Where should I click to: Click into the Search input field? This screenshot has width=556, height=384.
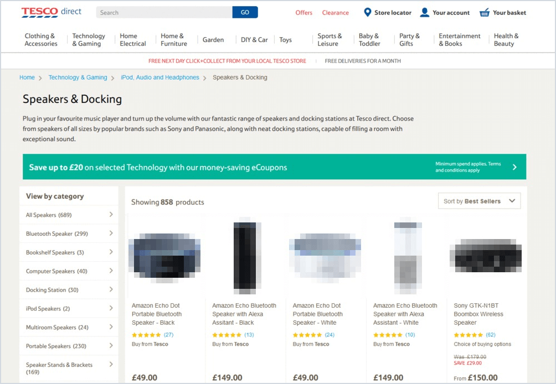[x=164, y=12]
